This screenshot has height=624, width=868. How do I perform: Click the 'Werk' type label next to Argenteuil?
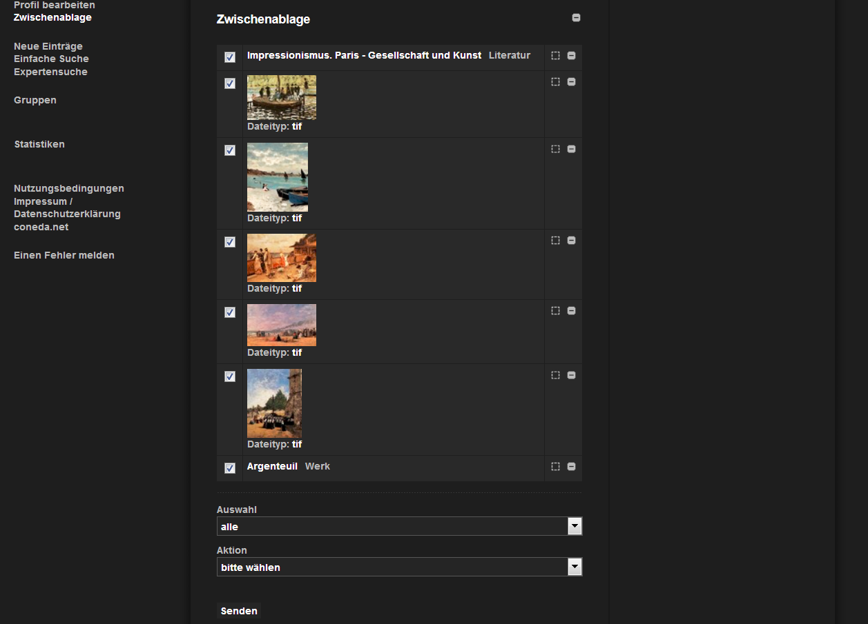[318, 466]
